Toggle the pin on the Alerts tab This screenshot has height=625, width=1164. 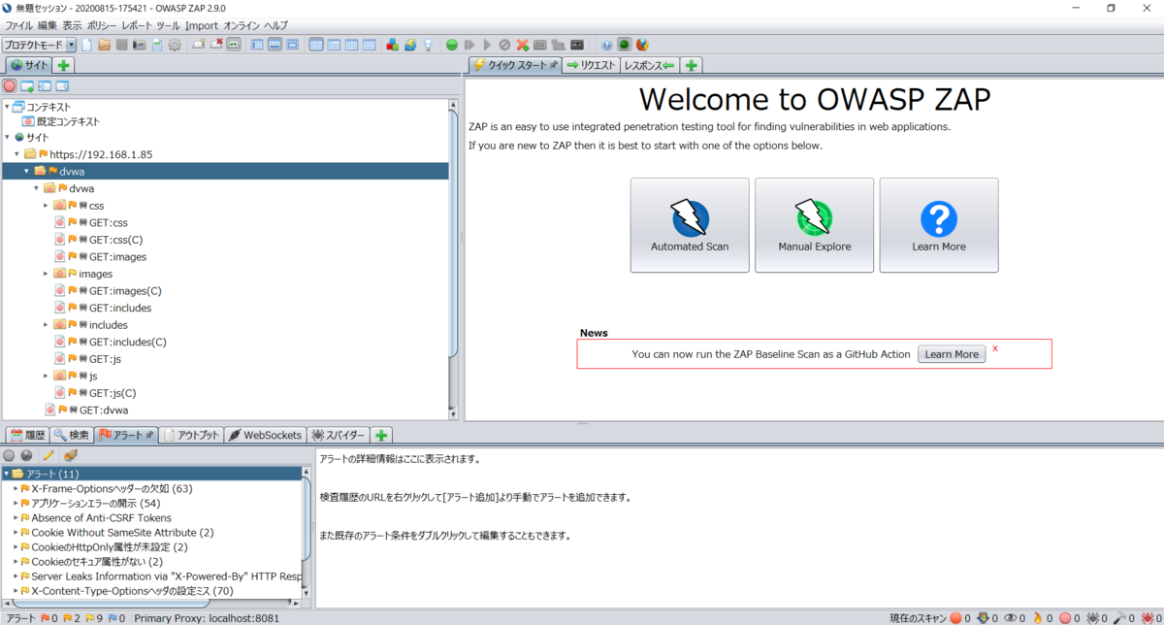(x=150, y=436)
